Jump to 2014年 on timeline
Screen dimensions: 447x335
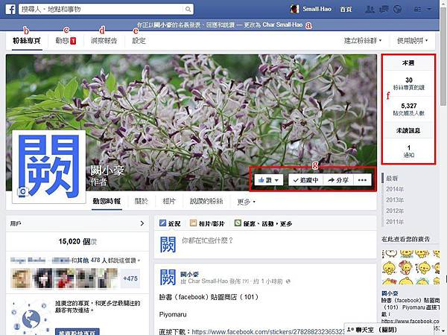[395, 189]
